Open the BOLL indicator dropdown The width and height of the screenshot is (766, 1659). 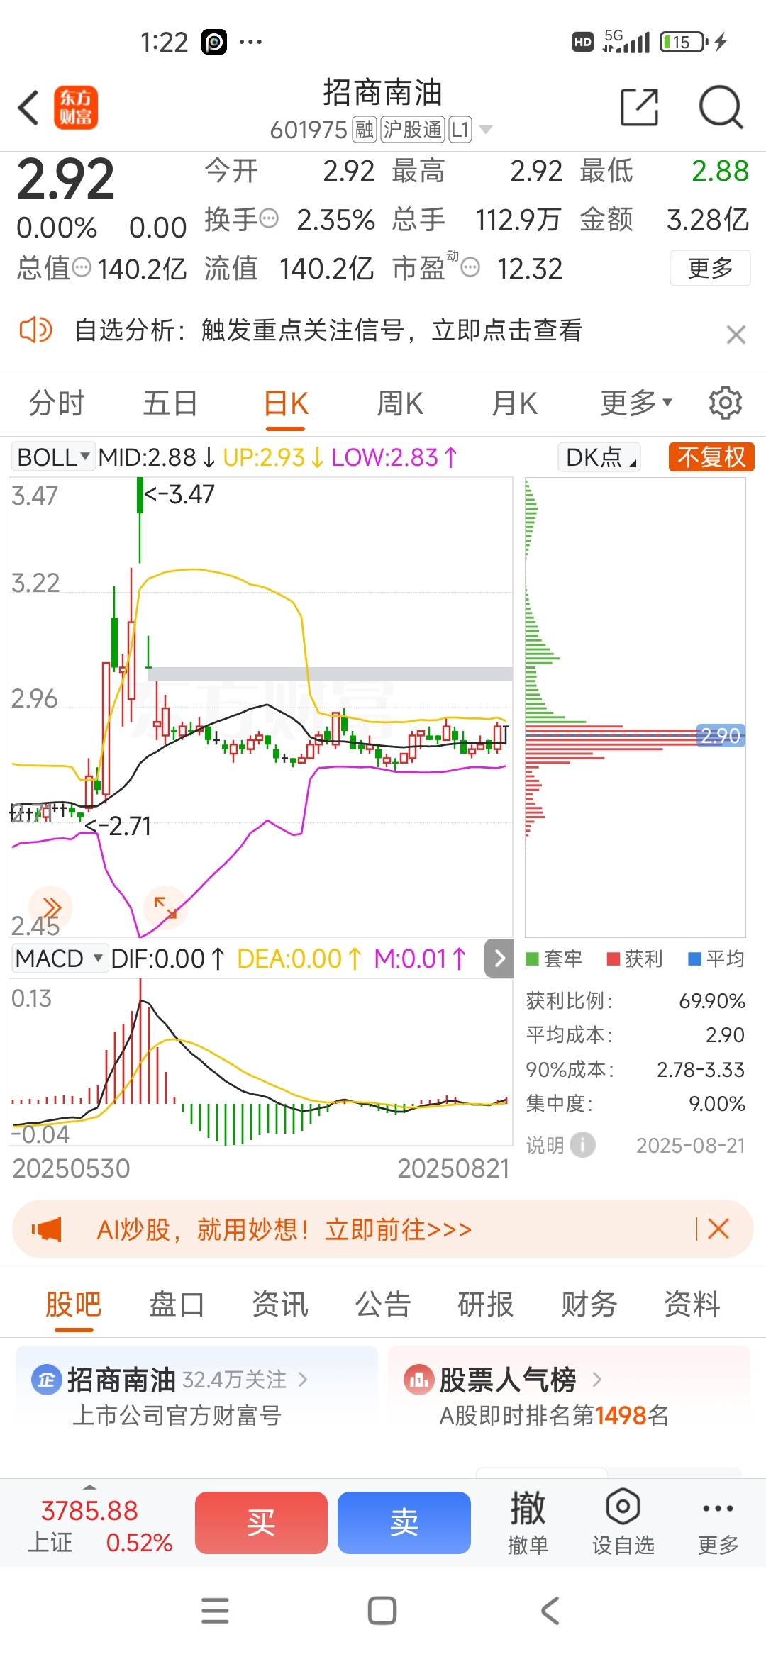pyautogui.click(x=53, y=457)
